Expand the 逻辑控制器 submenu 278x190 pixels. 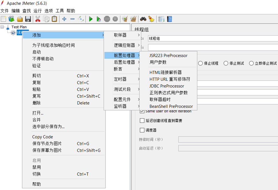(122, 45)
